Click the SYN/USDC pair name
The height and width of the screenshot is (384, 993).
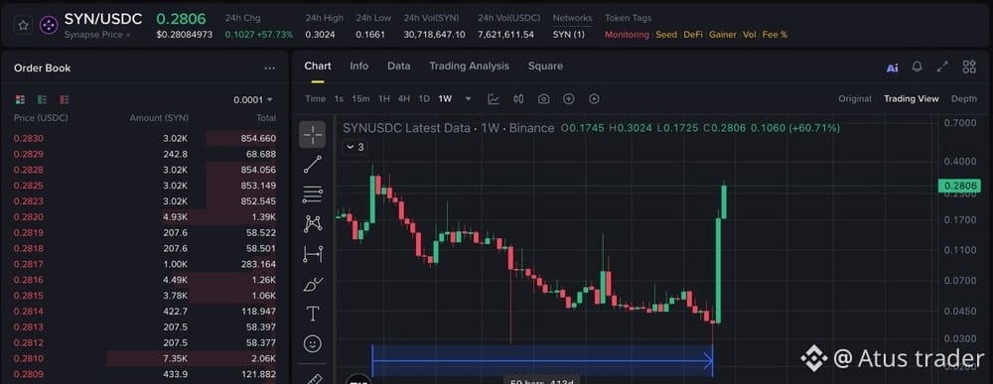point(103,19)
